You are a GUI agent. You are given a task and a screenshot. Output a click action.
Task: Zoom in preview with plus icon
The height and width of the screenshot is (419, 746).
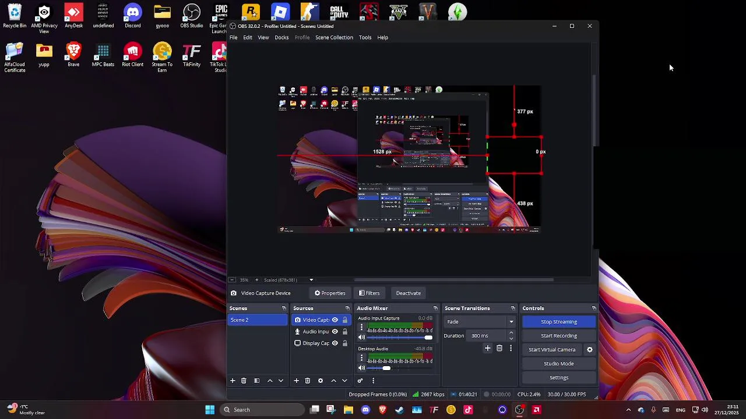258,280
